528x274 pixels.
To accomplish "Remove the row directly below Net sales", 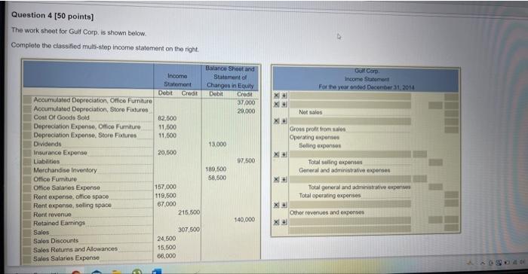I will pos(277,120).
